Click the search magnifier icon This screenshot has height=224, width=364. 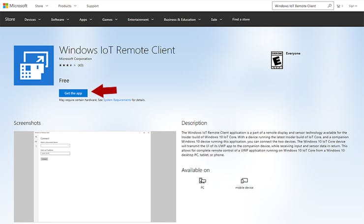(330, 6)
